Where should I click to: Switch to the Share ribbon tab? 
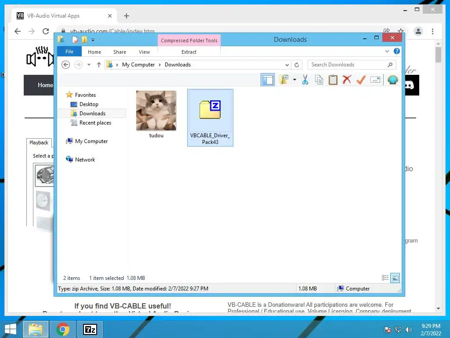(x=120, y=52)
